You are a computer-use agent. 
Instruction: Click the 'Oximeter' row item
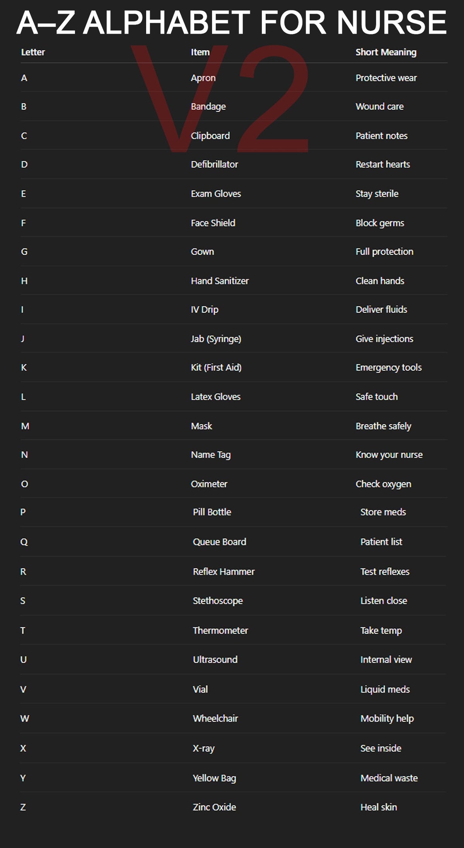209,484
